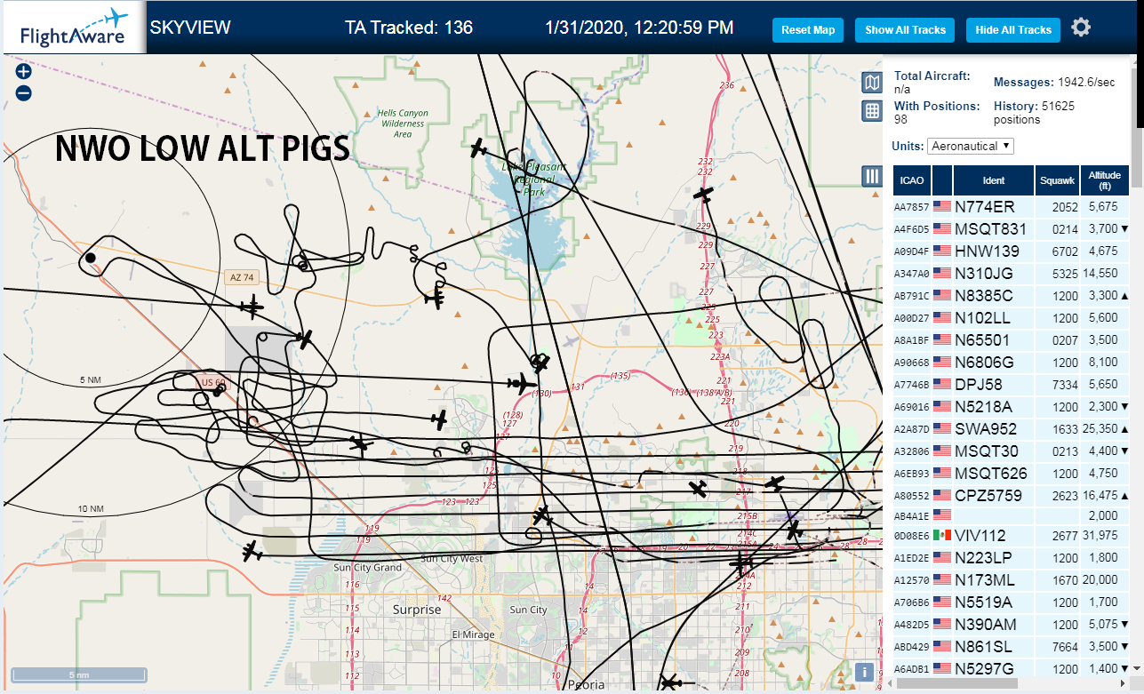1144x694 pixels.
Task: Click the SKYVIEW title in the header
Action: point(190,28)
